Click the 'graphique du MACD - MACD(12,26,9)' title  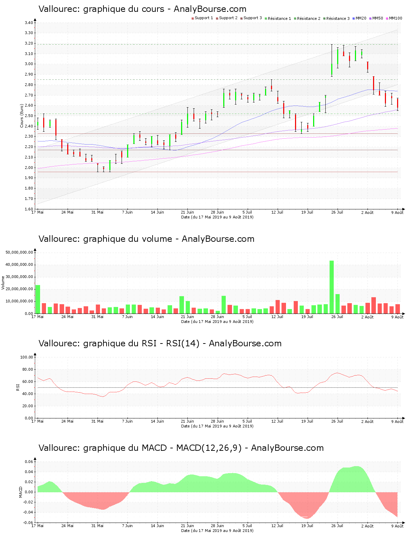pos(162,448)
